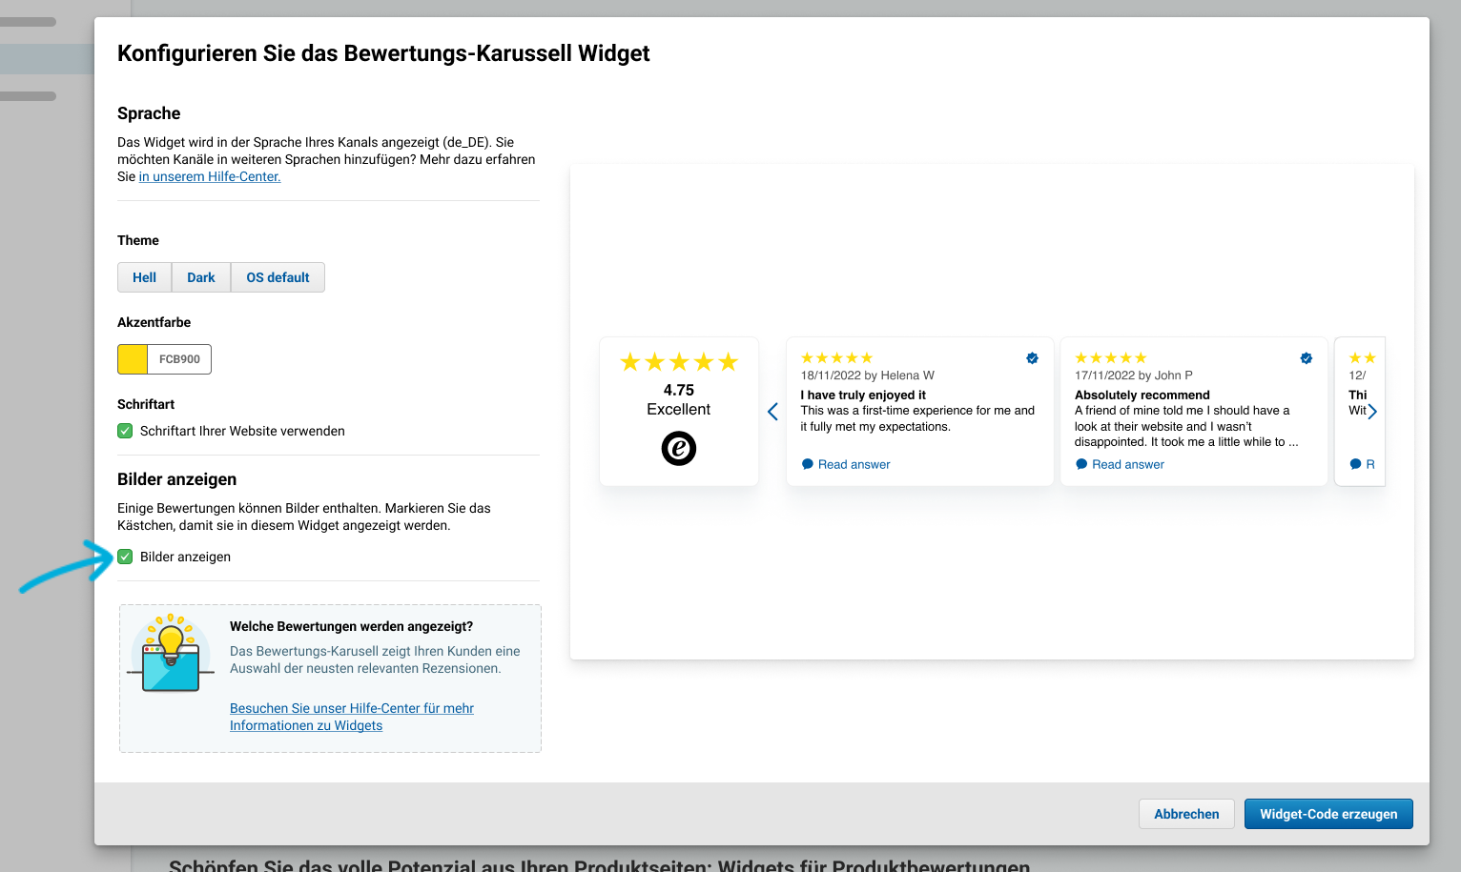Viewport: 1461px width, 872px height.
Task: Click verified badge on John P review
Action: pyautogui.click(x=1307, y=358)
